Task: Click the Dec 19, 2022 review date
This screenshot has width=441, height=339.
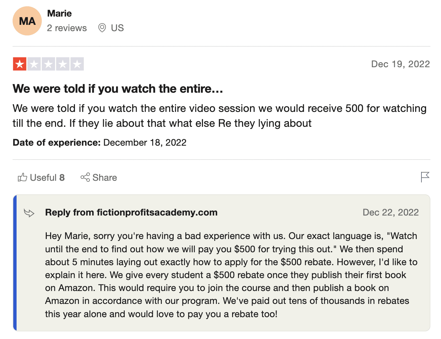Action: tap(400, 64)
